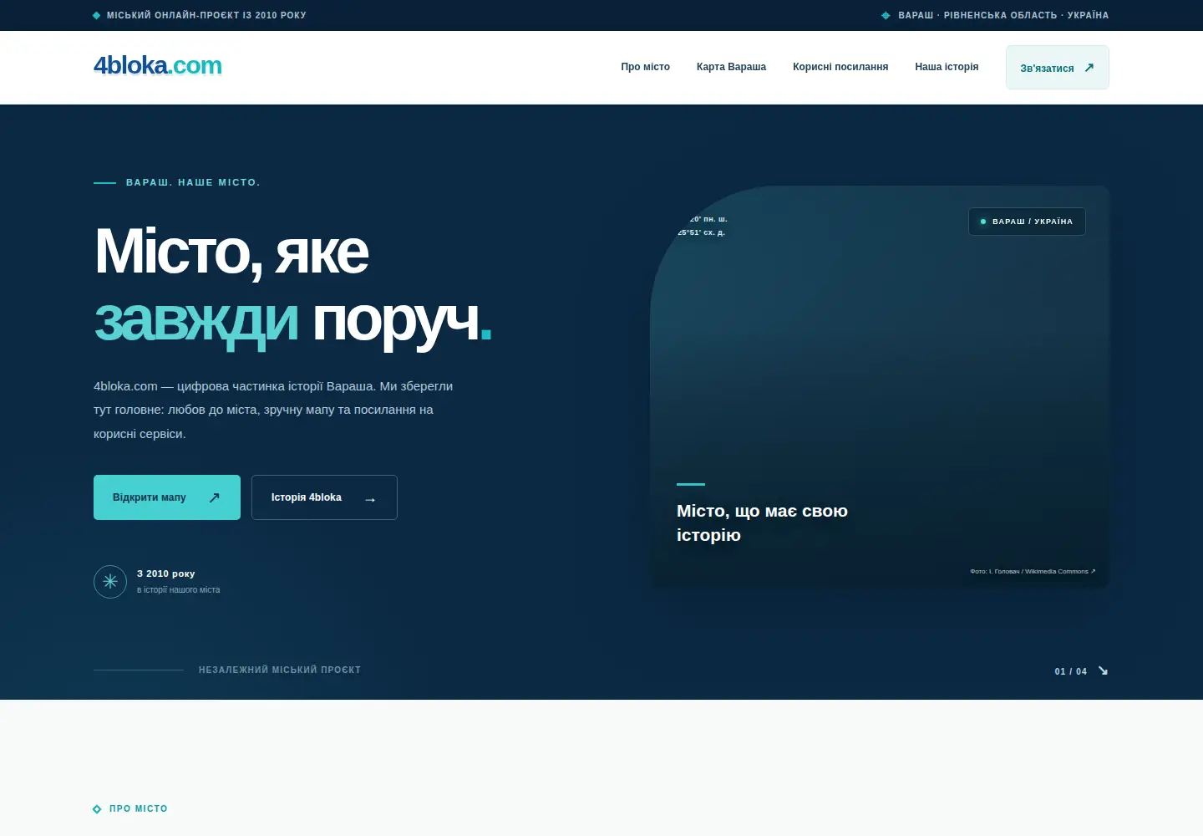Click top bar text Міський онлайн-проєкт із 2010 року
Viewport: 1203px width, 836px height.
(206, 15)
